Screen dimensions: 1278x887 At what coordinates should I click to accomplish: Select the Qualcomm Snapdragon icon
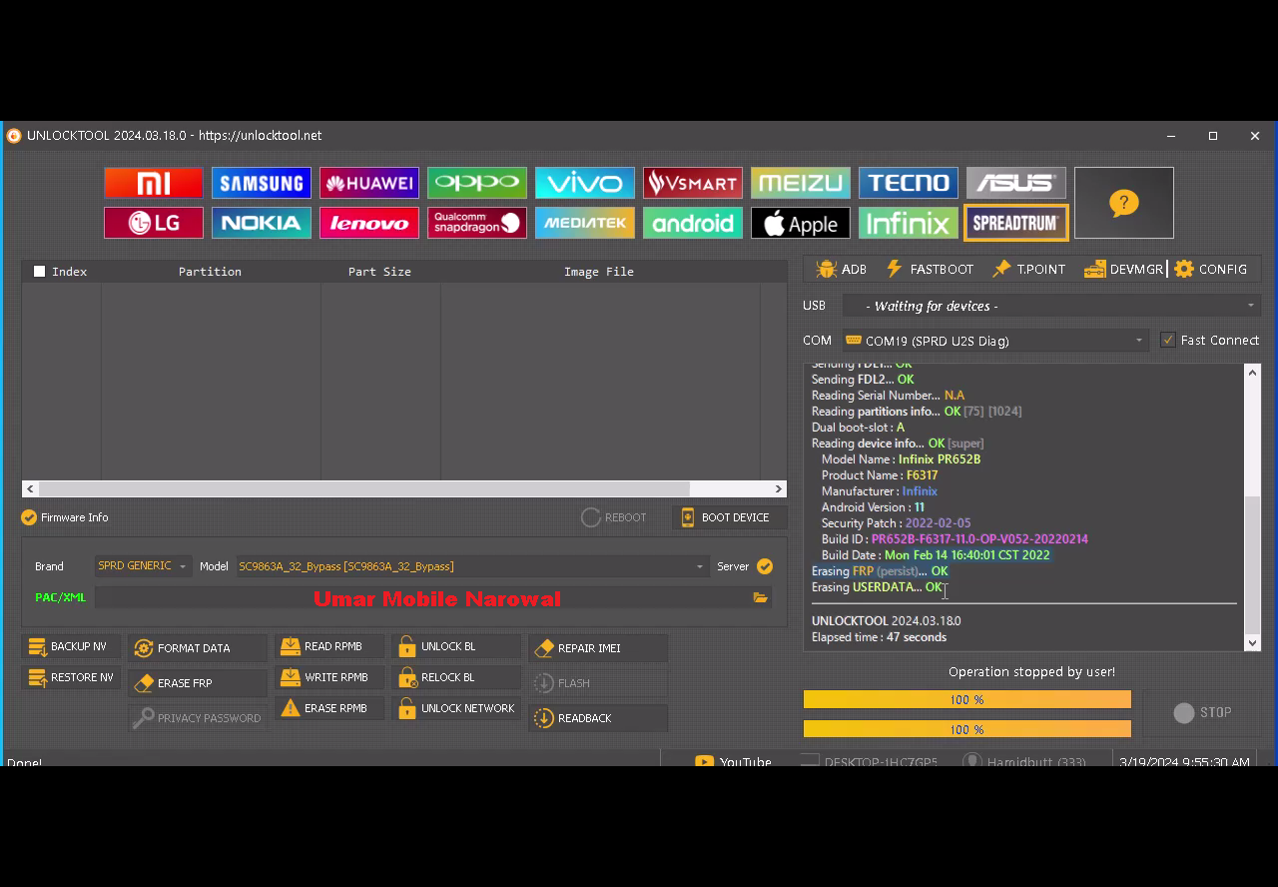point(477,223)
